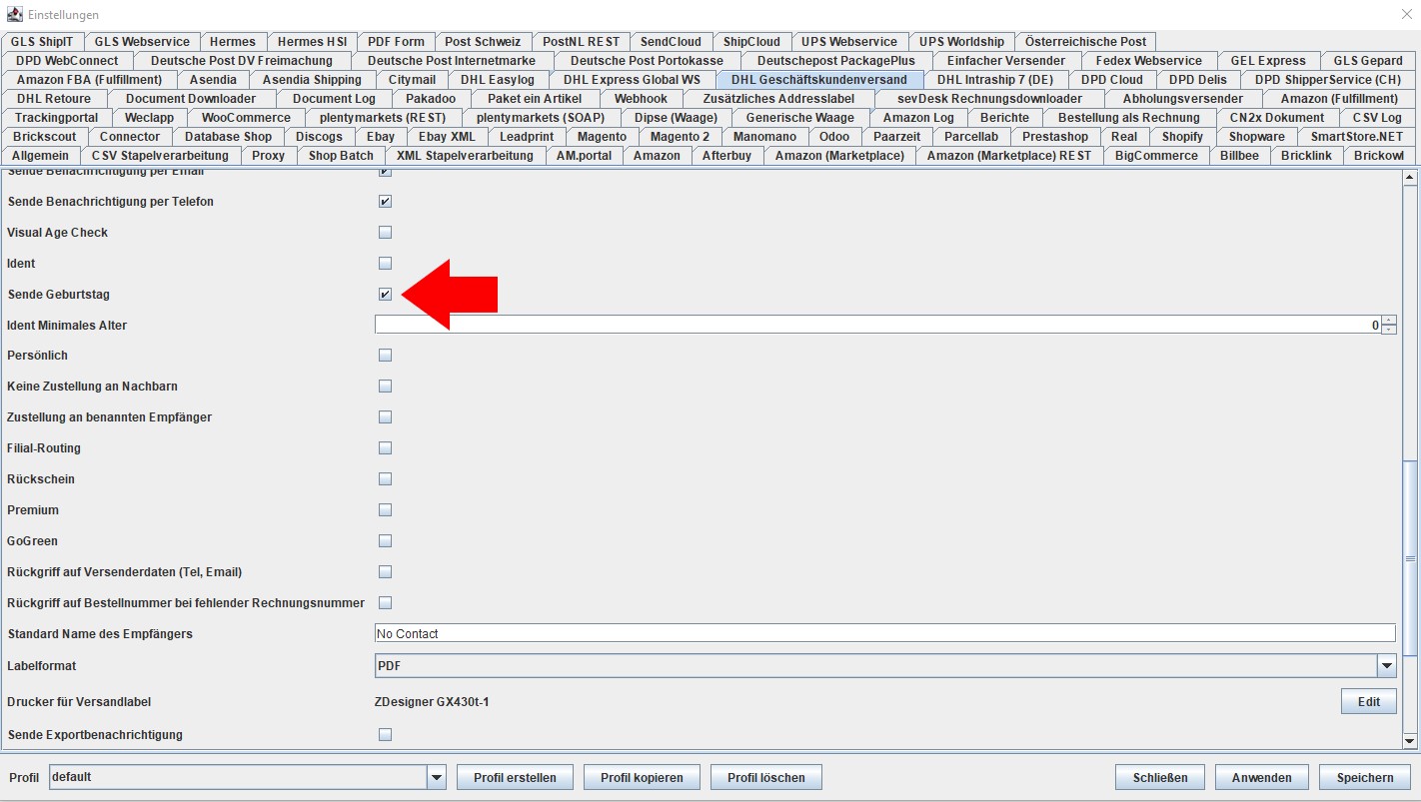
Task: Switch to the Billbee tab
Action: point(1239,156)
